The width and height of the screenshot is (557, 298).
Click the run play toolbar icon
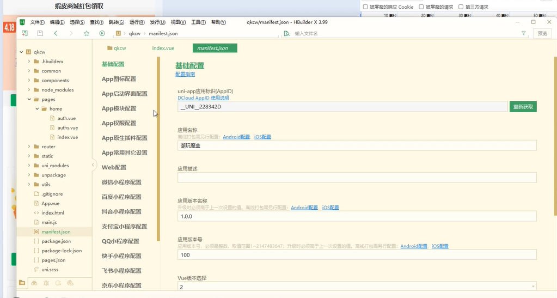tap(102, 33)
